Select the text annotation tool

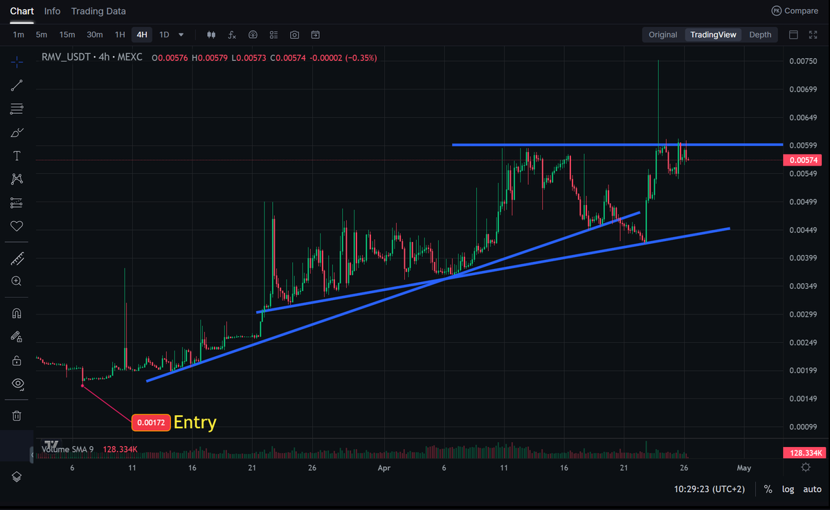17,155
